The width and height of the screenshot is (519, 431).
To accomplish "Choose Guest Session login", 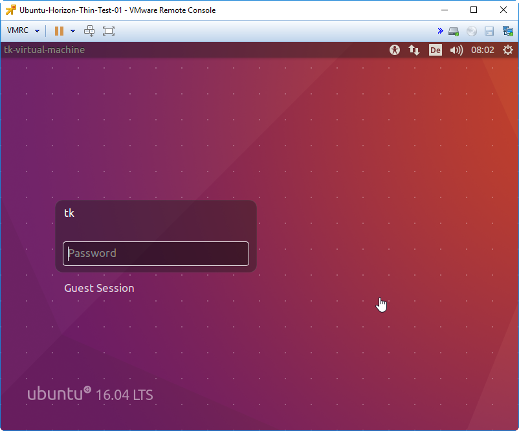I will pyautogui.click(x=99, y=288).
